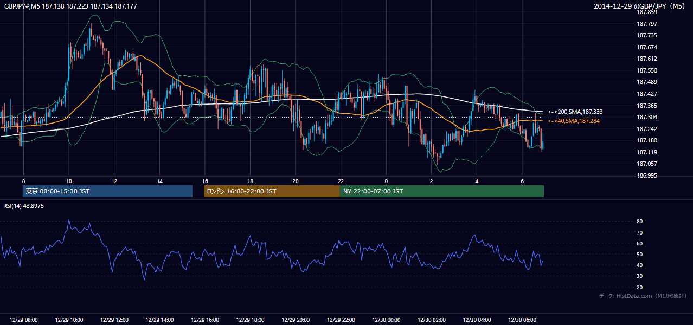Click price axis value 186.995
The image size is (693, 325).
tap(647, 175)
